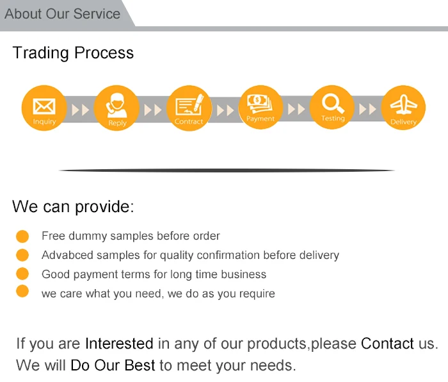
Task: Open the About Our Service tab
Action: (x=63, y=14)
